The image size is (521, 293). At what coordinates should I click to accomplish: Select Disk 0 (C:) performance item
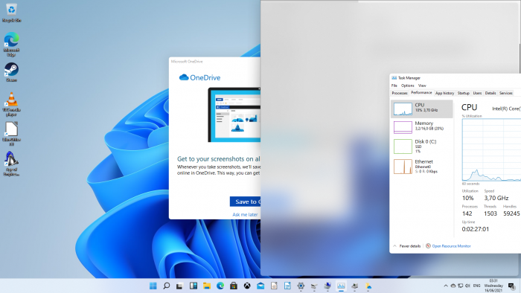click(x=422, y=146)
